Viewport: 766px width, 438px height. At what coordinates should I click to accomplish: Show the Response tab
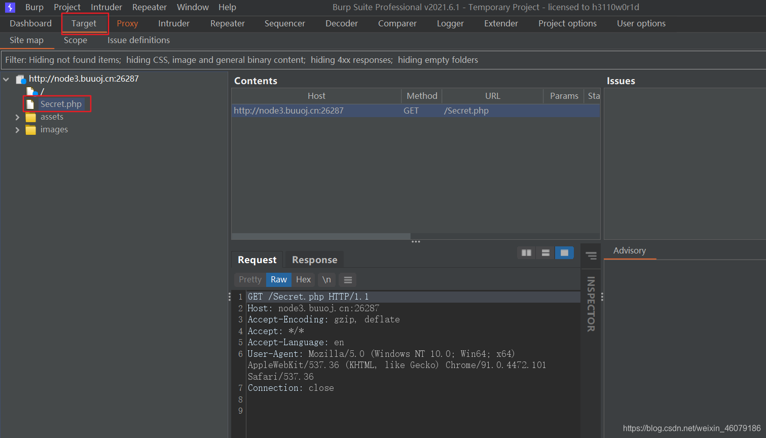[314, 260]
